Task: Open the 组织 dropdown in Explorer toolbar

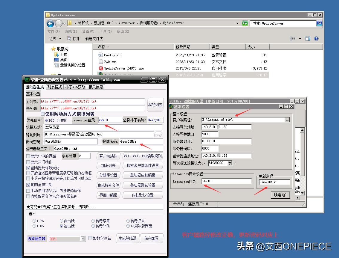Action: tap(55, 38)
